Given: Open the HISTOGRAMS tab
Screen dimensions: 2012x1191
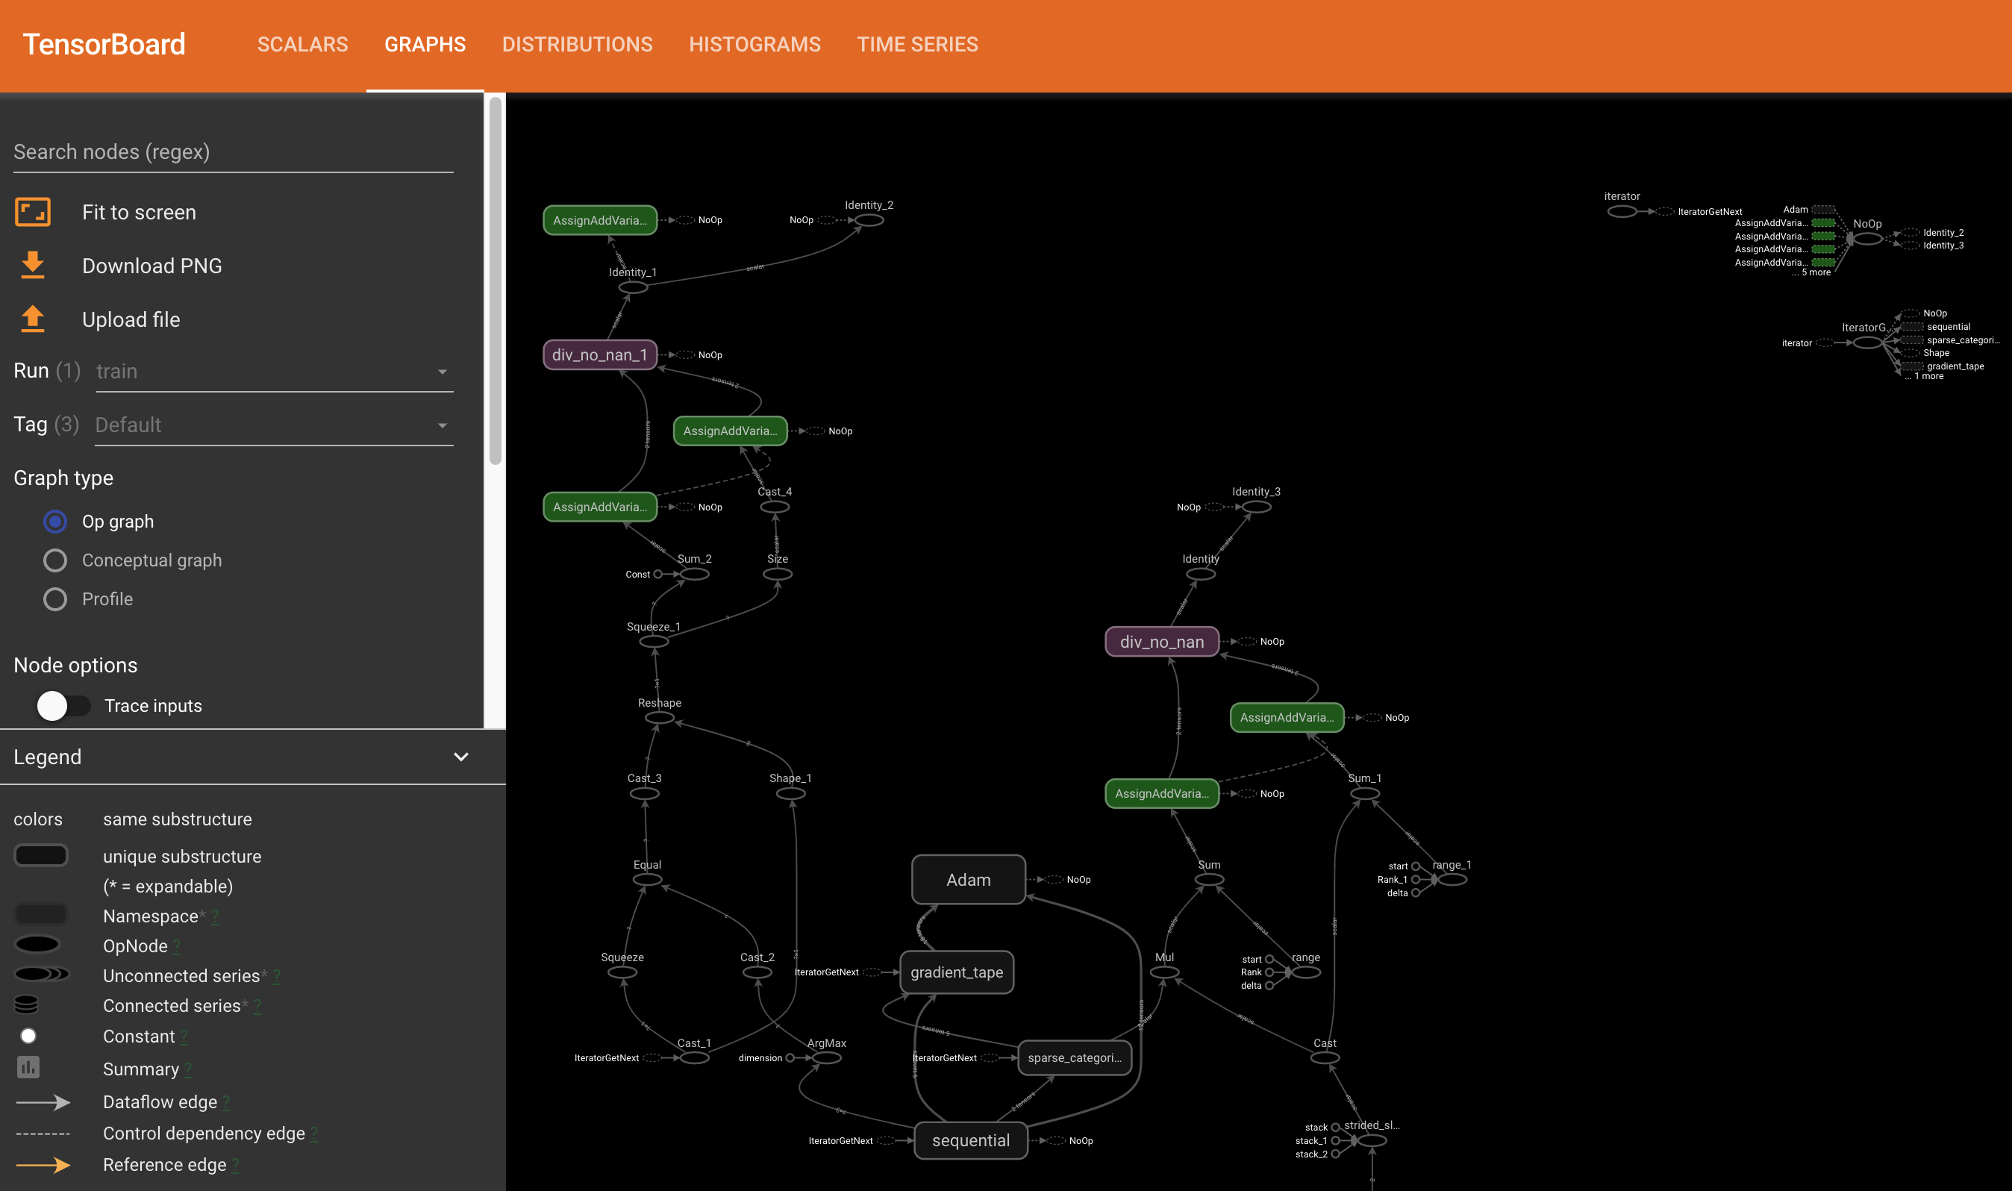Looking at the screenshot, I should click(754, 45).
